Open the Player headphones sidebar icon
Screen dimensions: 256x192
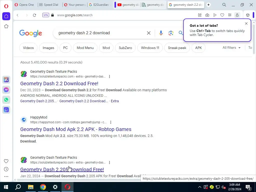(x=6, y=110)
